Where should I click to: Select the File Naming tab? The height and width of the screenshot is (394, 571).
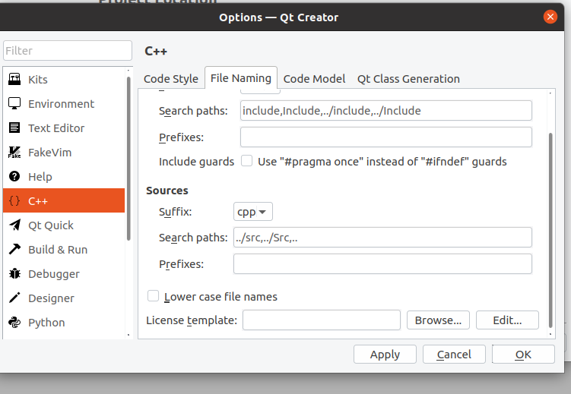[241, 78]
